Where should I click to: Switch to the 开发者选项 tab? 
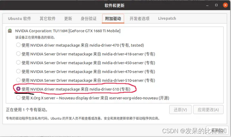[139, 19]
